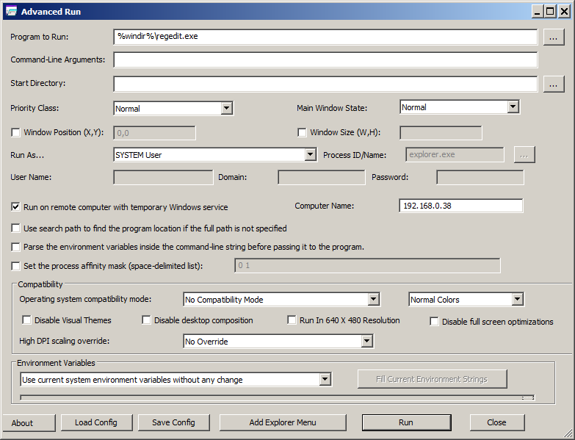Click the window resize grip corner
The height and width of the screenshot is (440, 575).
coord(568,433)
